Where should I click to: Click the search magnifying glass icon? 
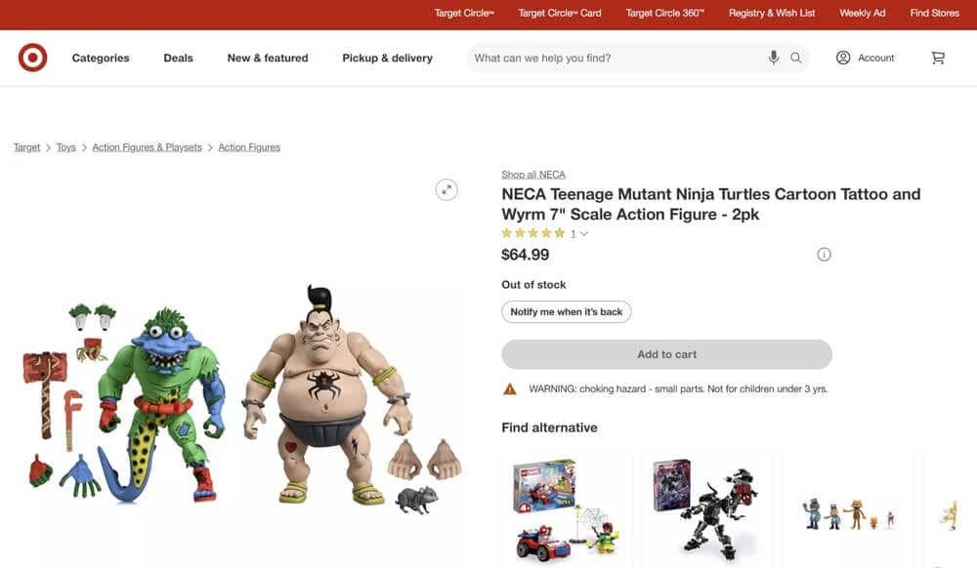[795, 58]
